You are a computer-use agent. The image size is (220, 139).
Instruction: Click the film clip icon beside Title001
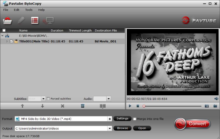pyautogui.click(x=16, y=41)
